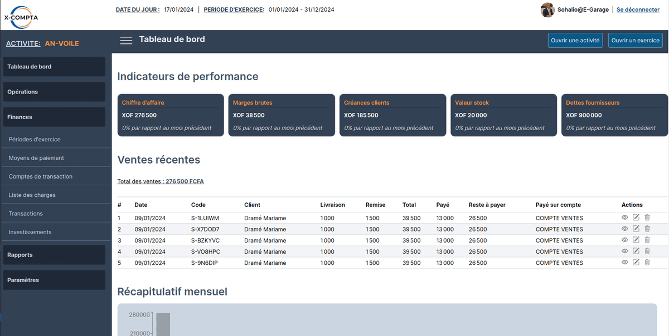Select the Chiffre d'affaire indicator card
The image size is (669, 336).
pos(170,115)
